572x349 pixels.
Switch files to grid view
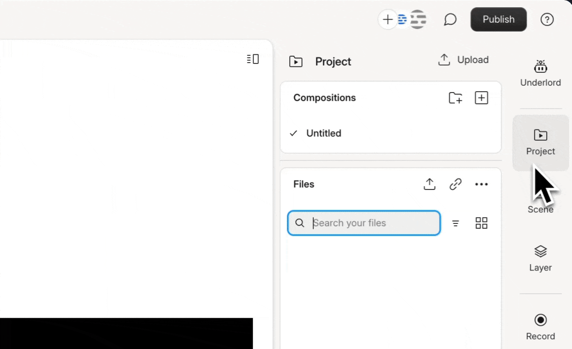481,223
